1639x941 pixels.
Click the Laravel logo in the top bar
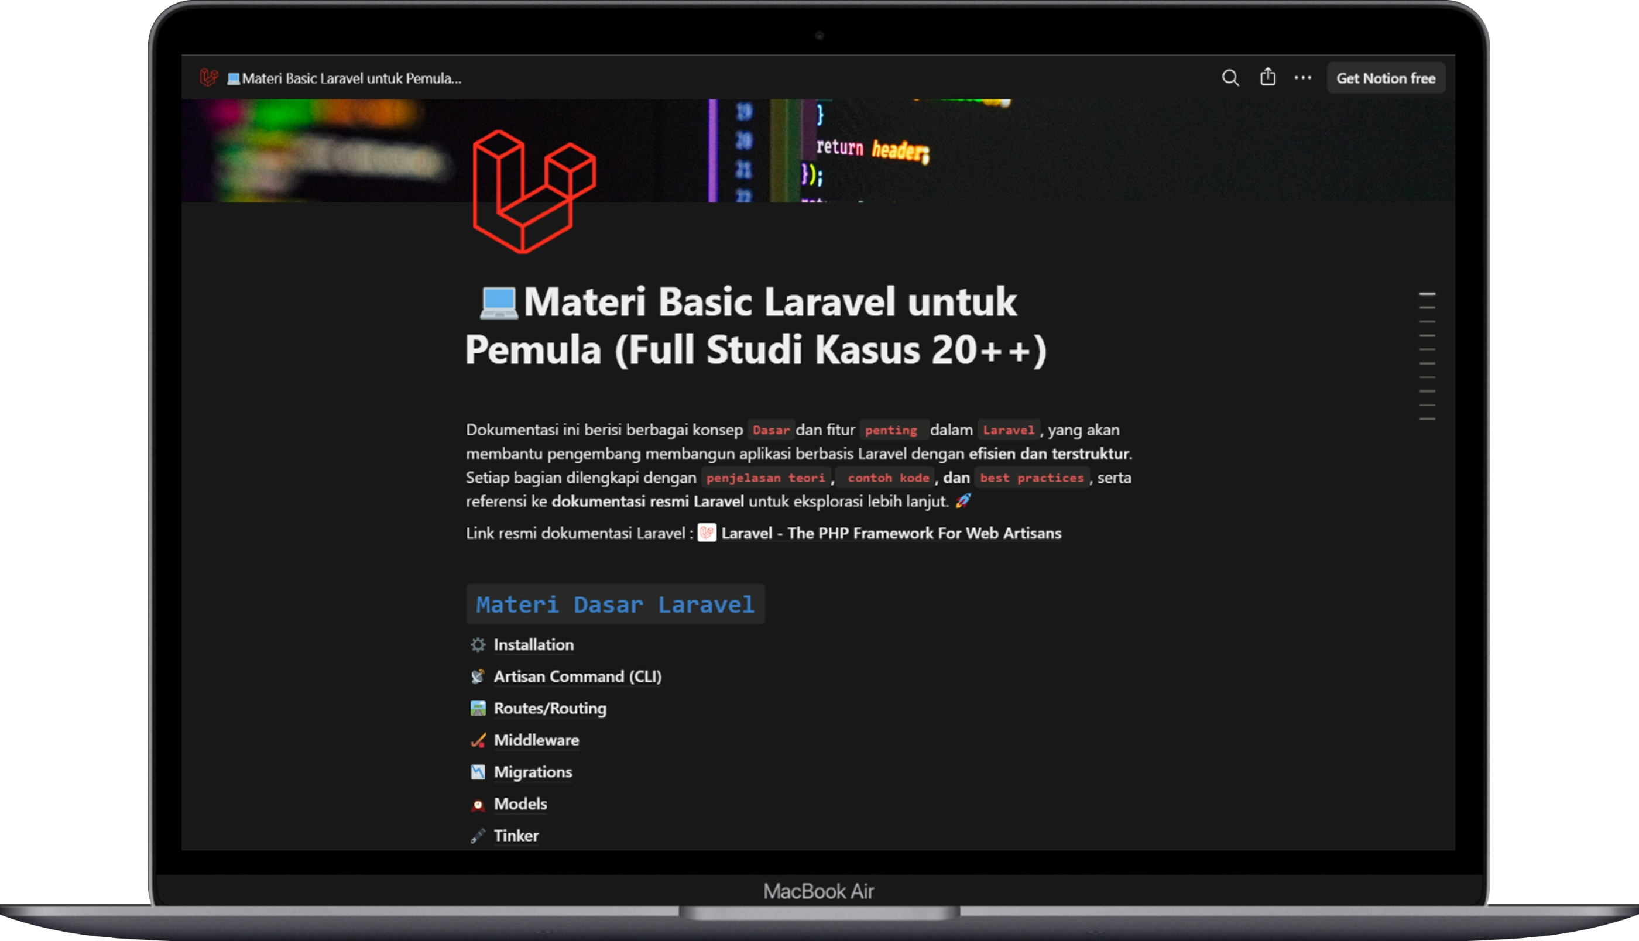click(210, 77)
